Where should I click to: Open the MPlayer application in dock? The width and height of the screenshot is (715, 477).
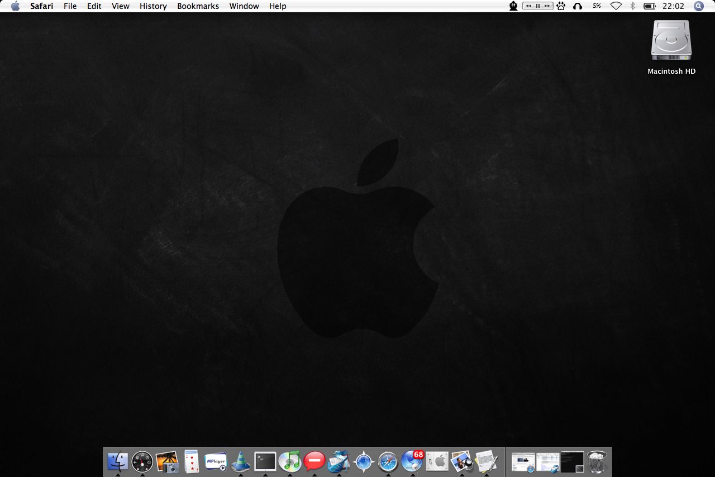216,462
